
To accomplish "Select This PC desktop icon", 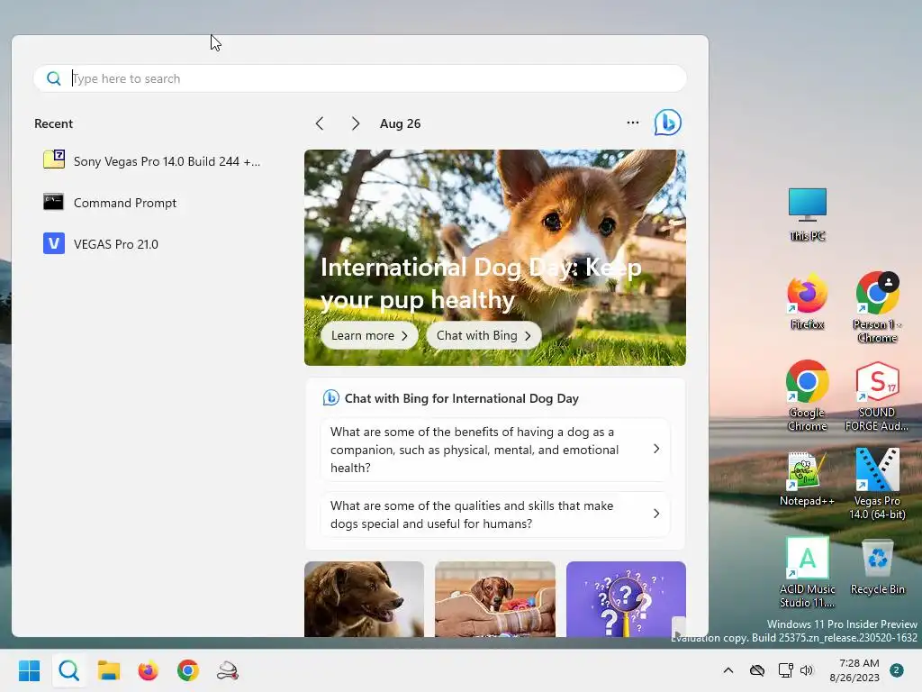I will 808,214.
